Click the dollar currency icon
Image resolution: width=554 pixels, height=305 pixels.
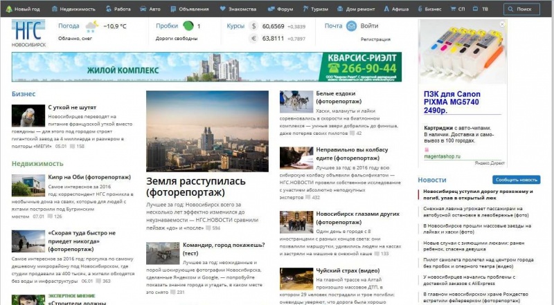[x=254, y=26]
